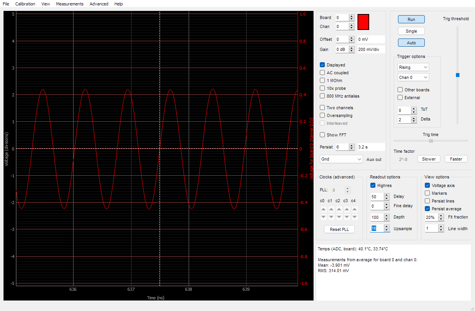Click the up arrow on Upsample spinner
475x311 pixels.
(386, 227)
